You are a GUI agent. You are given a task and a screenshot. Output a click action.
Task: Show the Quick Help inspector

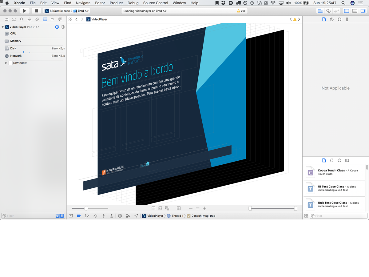pos(332,19)
